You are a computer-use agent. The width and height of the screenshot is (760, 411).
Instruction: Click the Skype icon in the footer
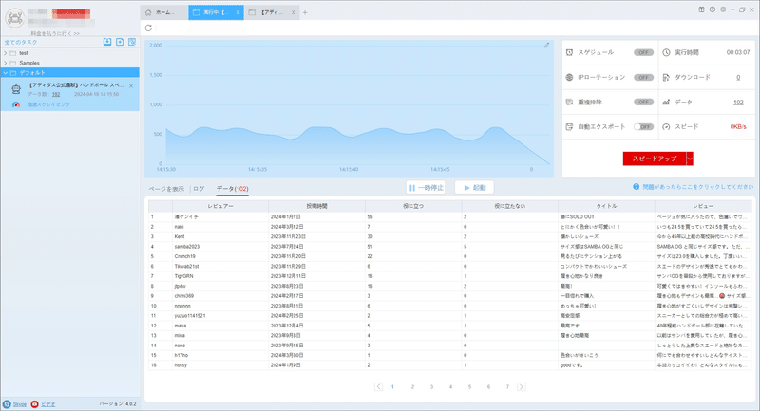tap(7, 404)
